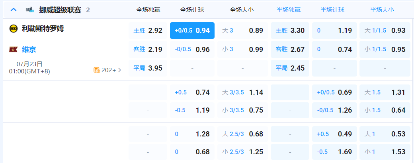
Task: Select 小 1/1.5 at 0.95
Action: pyautogui.click(x=385, y=49)
